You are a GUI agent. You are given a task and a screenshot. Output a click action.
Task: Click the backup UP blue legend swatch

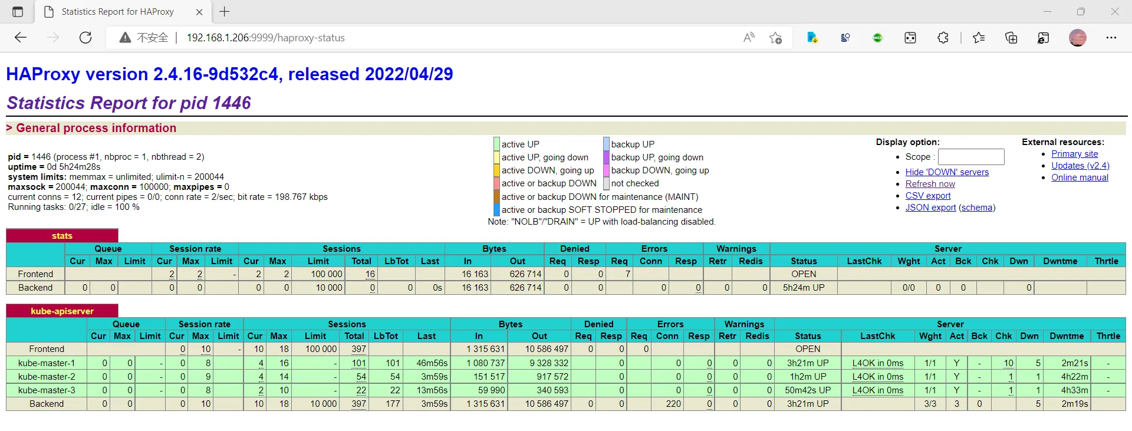(606, 144)
